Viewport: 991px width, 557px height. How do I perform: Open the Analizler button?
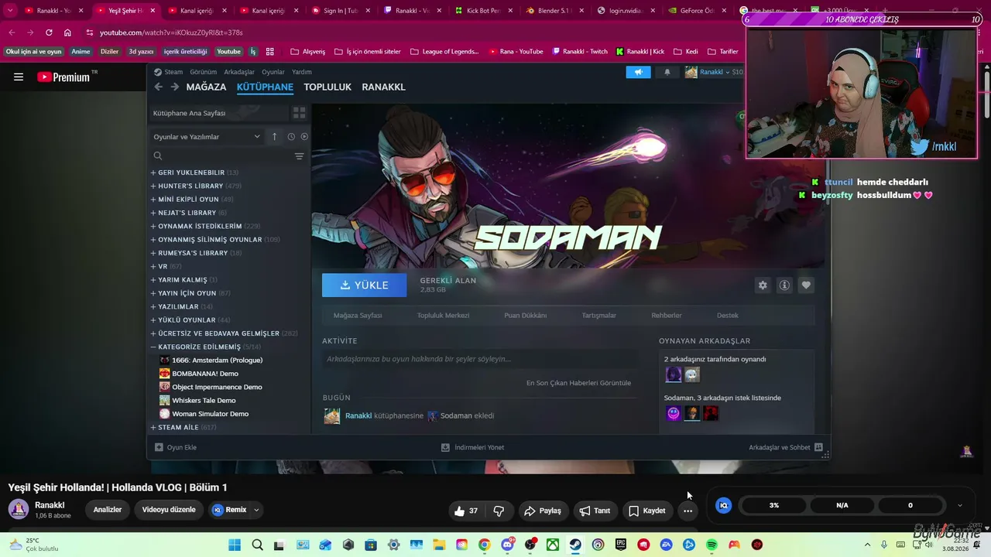(108, 510)
